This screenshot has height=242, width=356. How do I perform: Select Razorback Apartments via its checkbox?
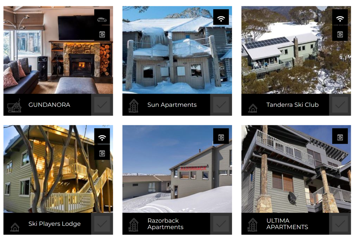tap(221, 224)
